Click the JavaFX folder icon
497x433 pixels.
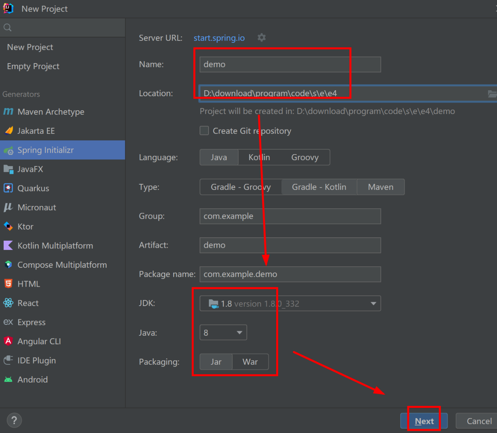(8, 169)
